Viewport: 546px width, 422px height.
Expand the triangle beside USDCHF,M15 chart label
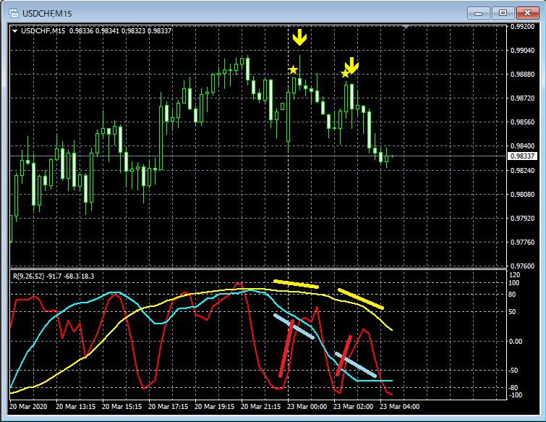coord(15,31)
